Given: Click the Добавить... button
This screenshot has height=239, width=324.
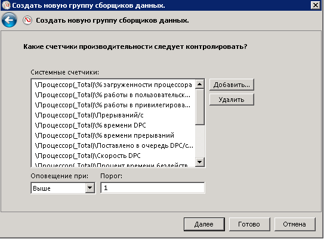Looking at the screenshot, I should (232, 85).
